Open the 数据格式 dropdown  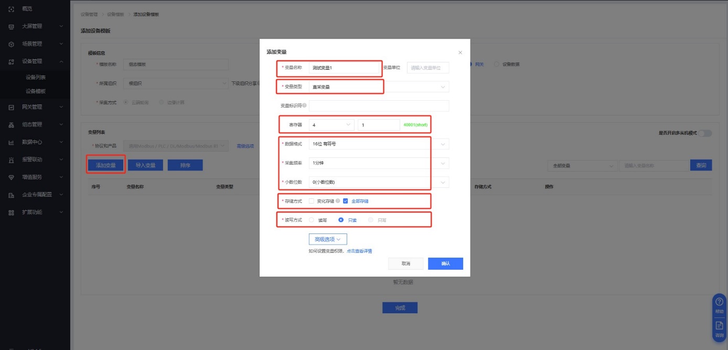[x=379, y=144]
